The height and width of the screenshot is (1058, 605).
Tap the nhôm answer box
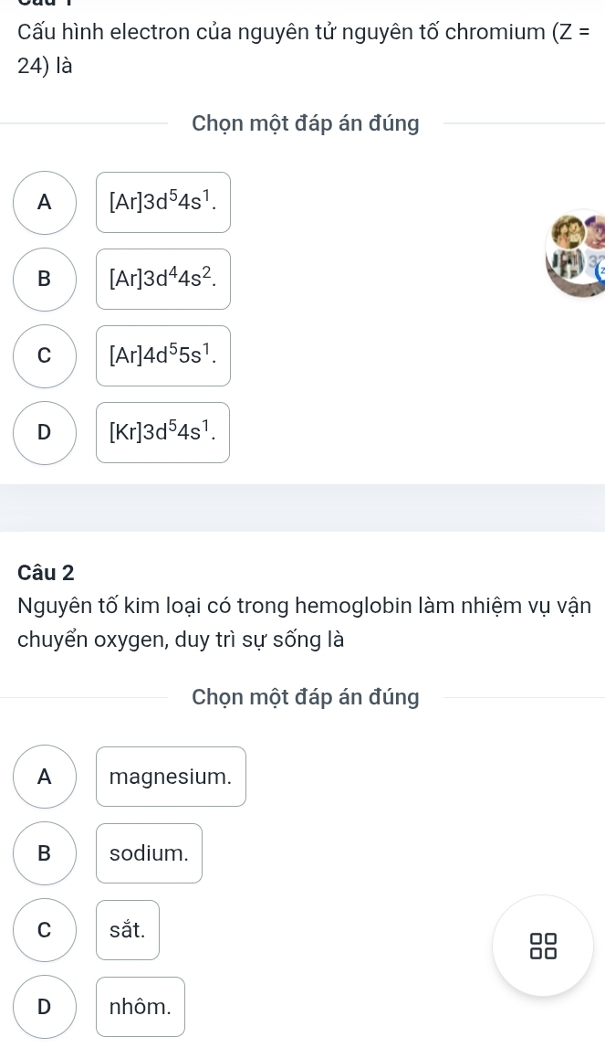click(x=141, y=1008)
